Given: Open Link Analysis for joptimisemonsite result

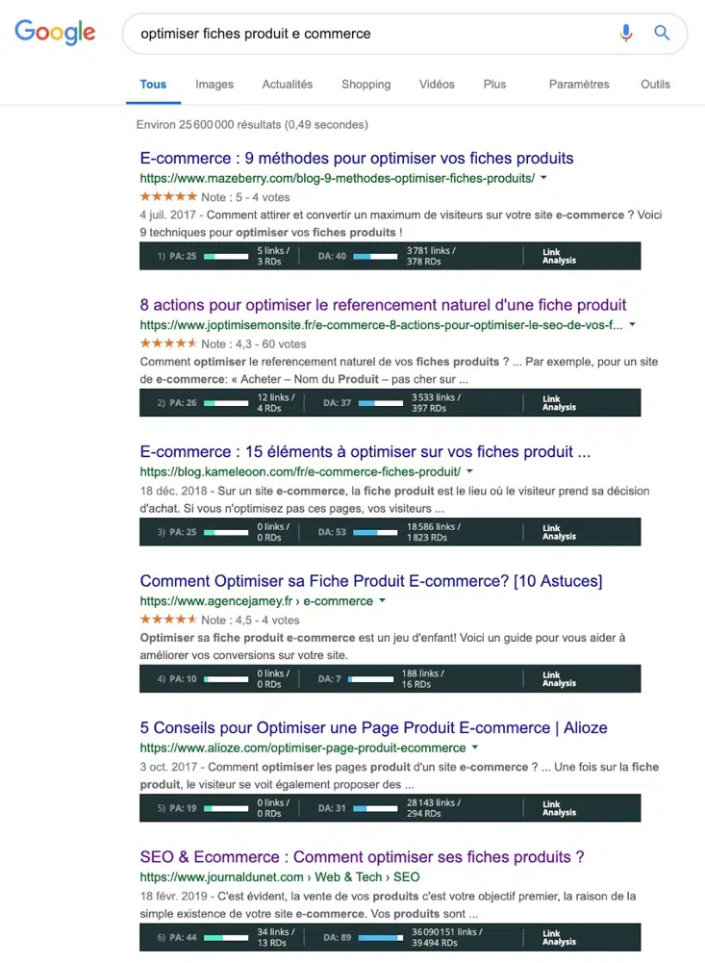Looking at the screenshot, I should 559,403.
